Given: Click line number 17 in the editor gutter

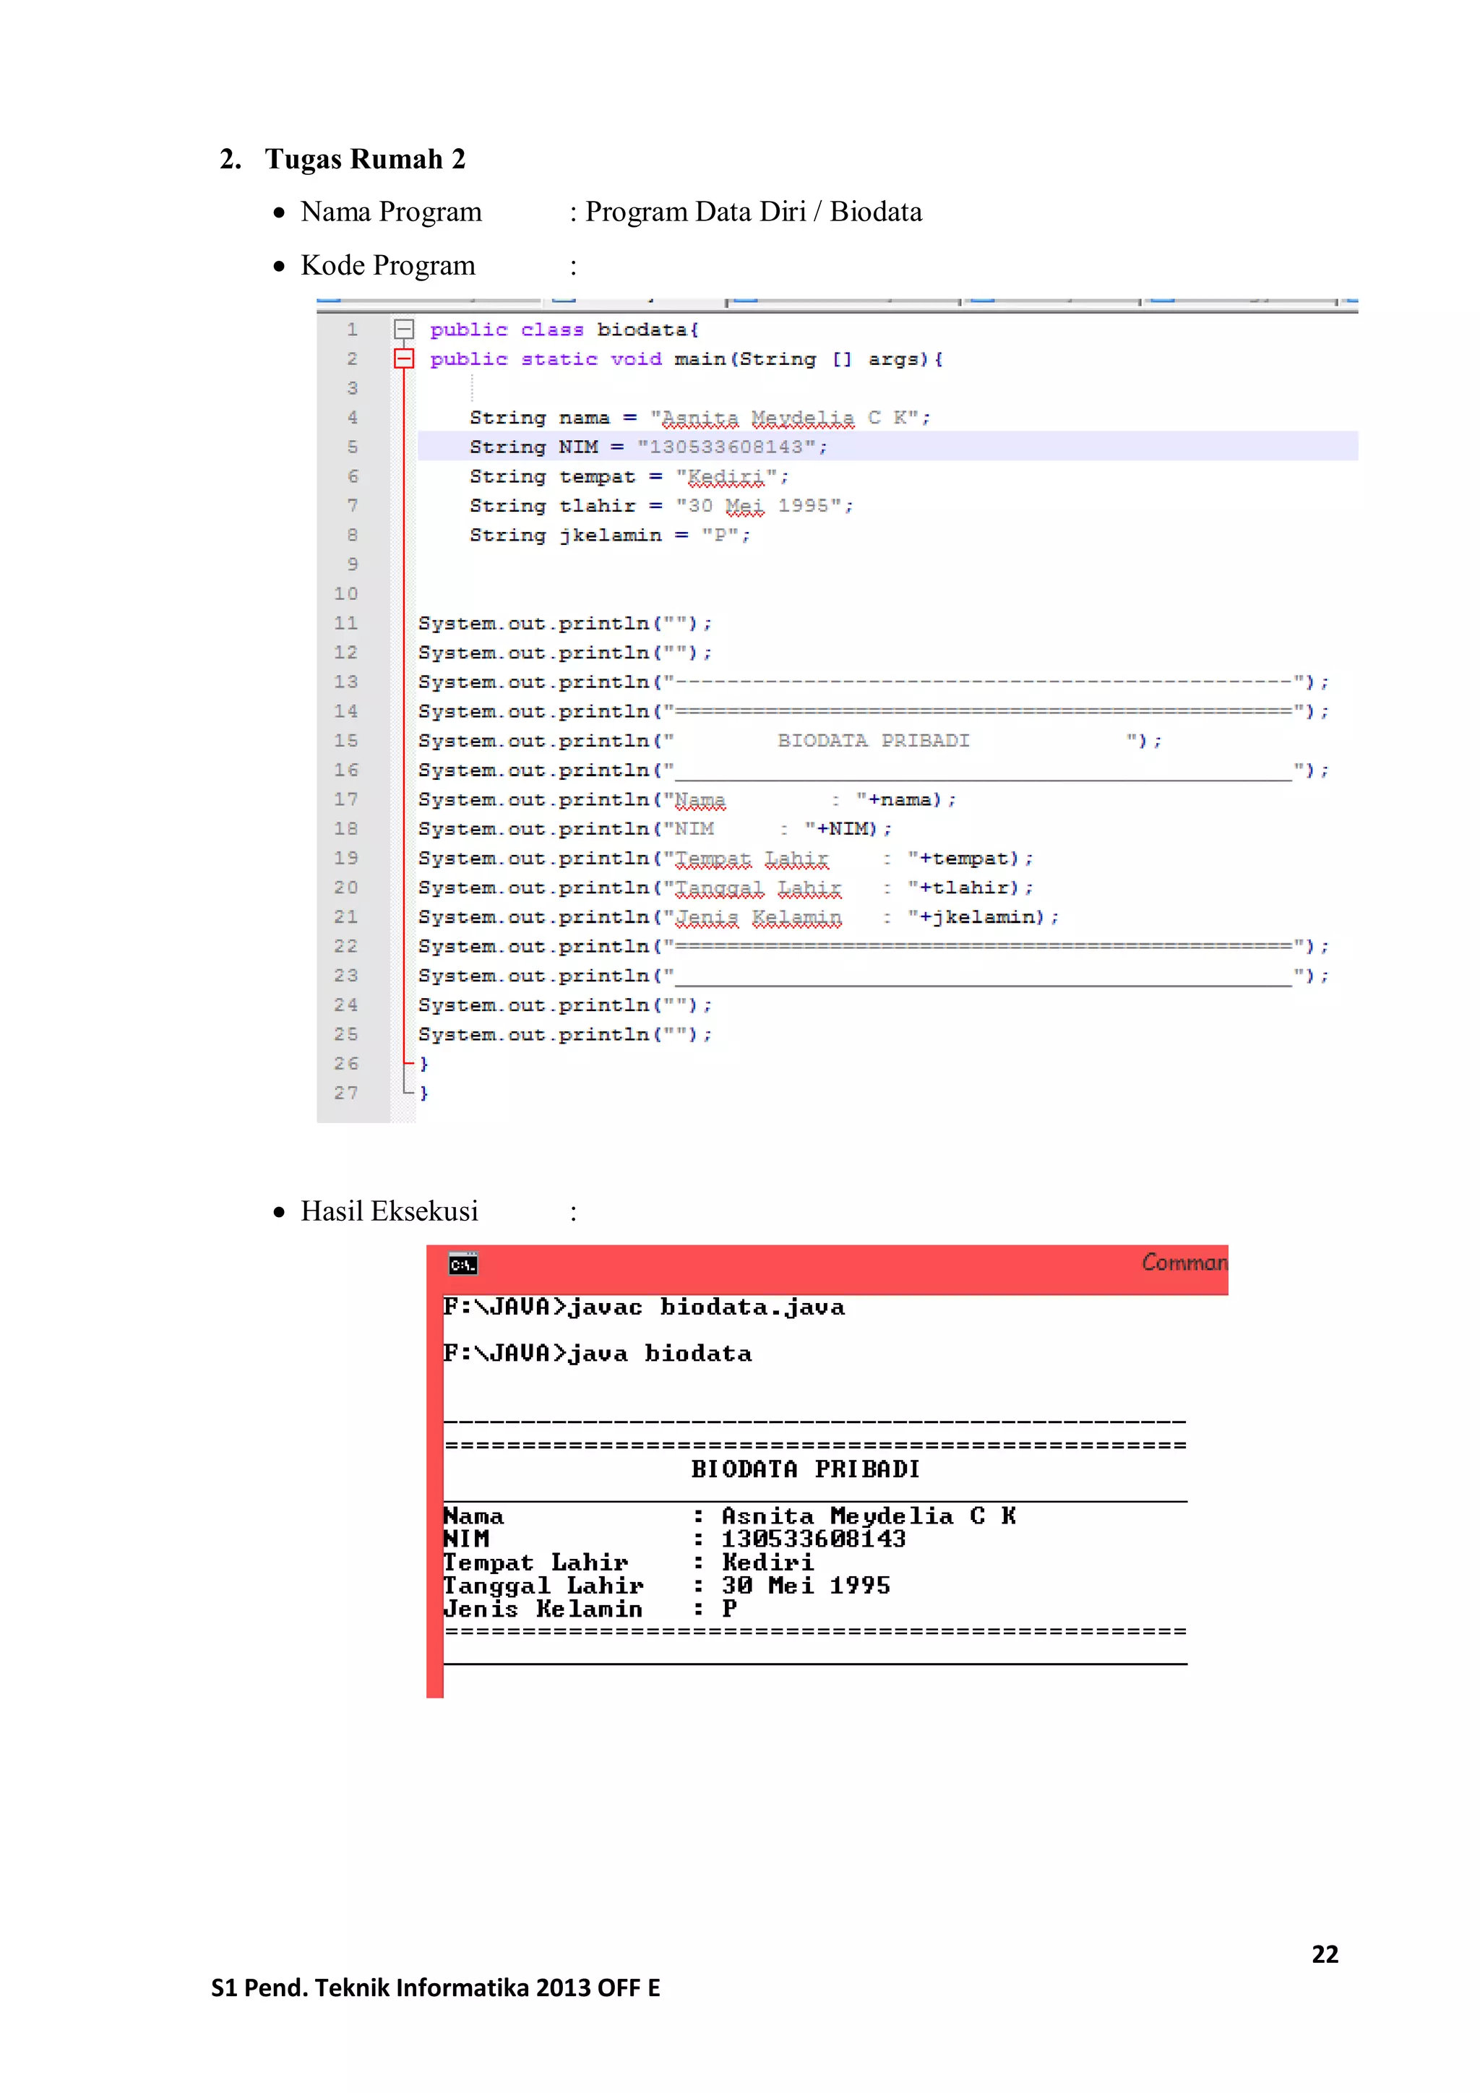Looking at the screenshot, I should pos(346,799).
